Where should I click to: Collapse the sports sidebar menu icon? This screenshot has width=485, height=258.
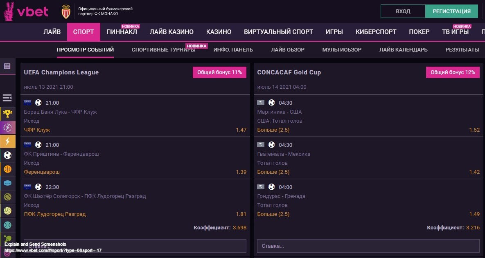[x=7, y=98]
